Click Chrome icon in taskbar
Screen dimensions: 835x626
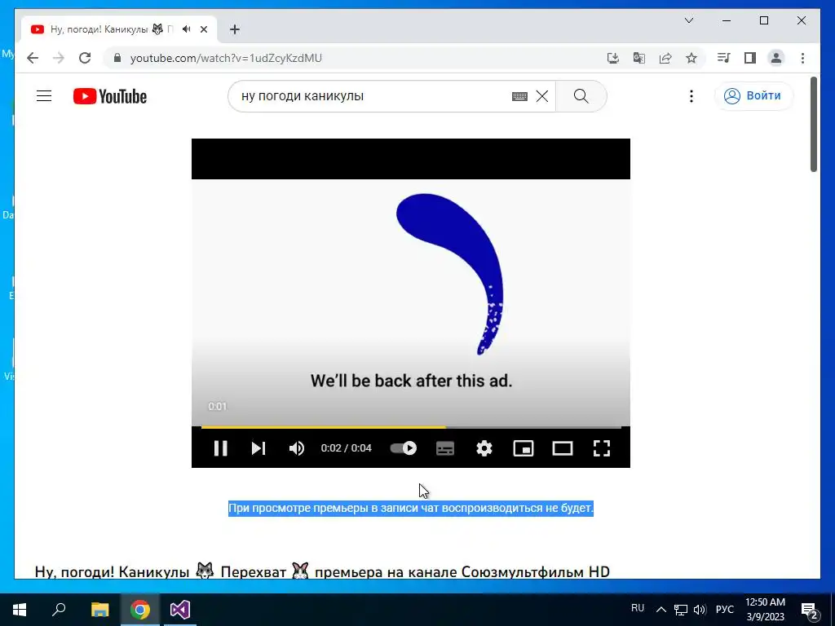click(140, 610)
